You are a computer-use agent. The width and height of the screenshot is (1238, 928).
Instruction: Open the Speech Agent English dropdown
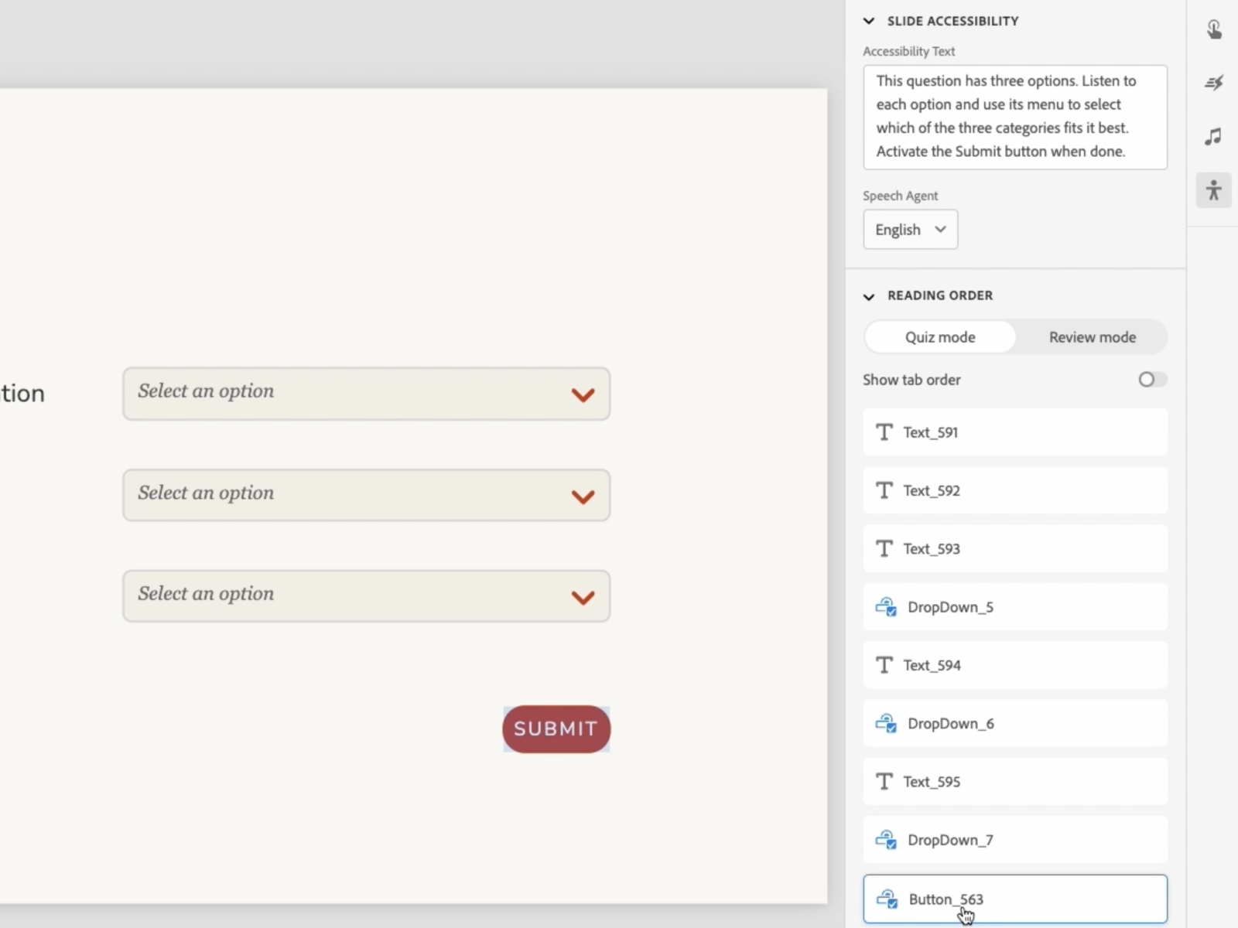[910, 230]
